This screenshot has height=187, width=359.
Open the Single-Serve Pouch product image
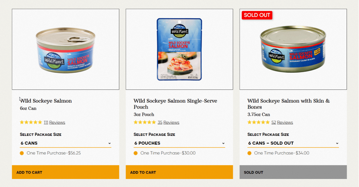click(179, 49)
